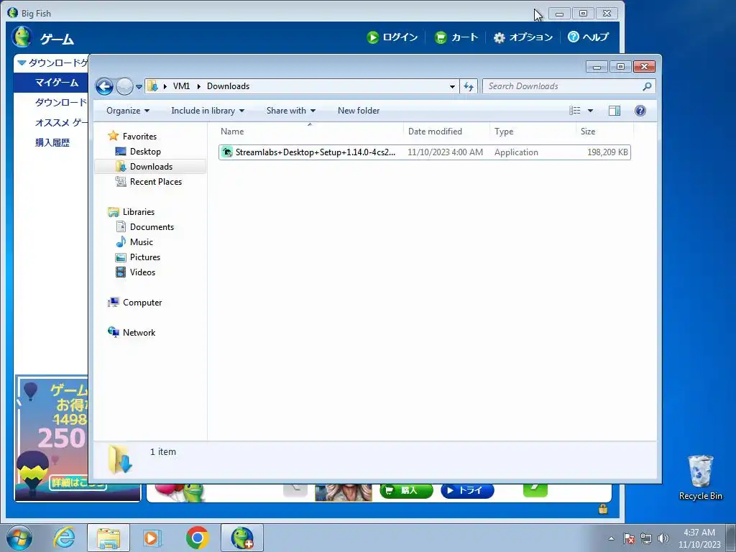Open the Pictures library
Viewport: 736px width, 552px height.
coord(145,257)
